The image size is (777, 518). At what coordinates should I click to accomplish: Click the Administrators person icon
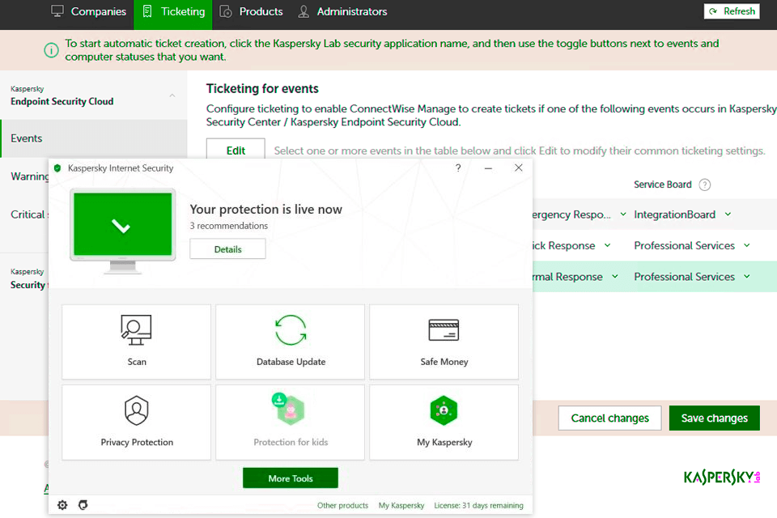tap(304, 11)
